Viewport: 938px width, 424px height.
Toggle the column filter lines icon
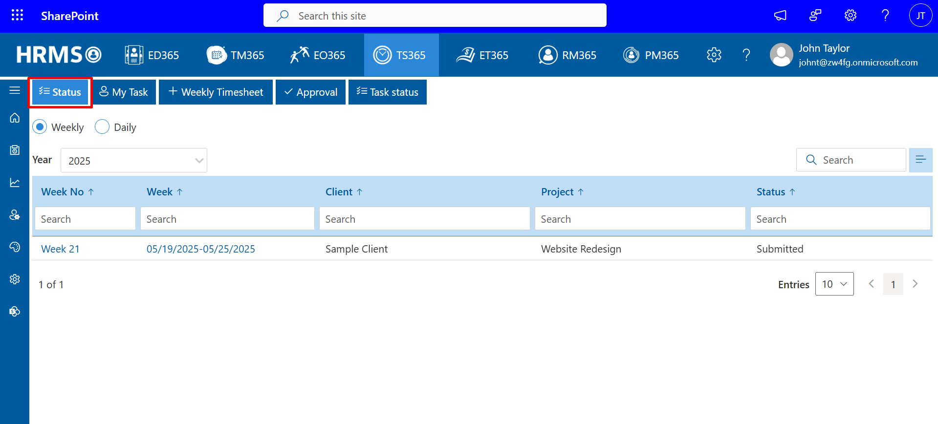pyautogui.click(x=921, y=160)
